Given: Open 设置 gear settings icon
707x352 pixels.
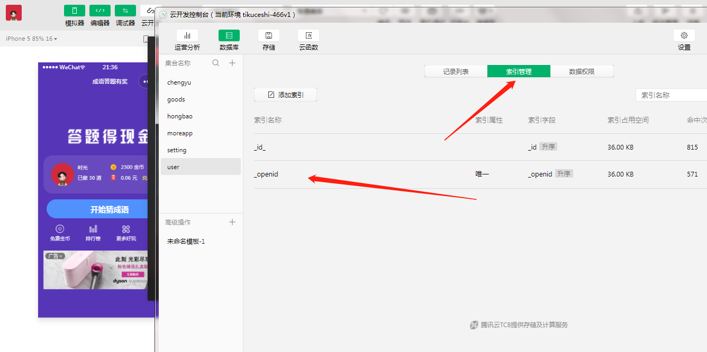Looking at the screenshot, I should point(684,35).
